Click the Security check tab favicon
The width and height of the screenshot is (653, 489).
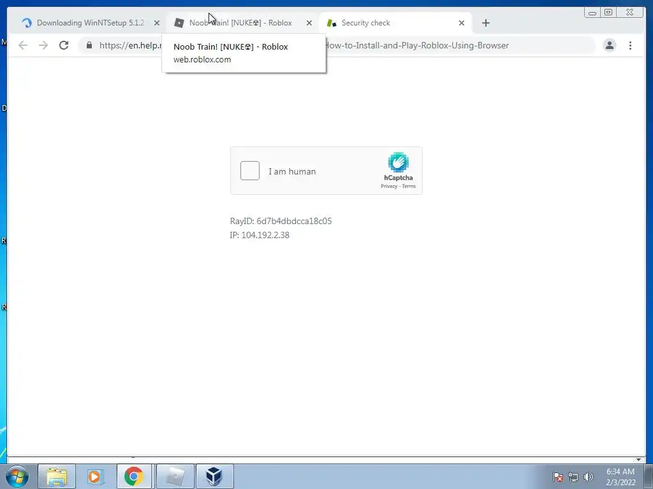(x=332, y=23)
